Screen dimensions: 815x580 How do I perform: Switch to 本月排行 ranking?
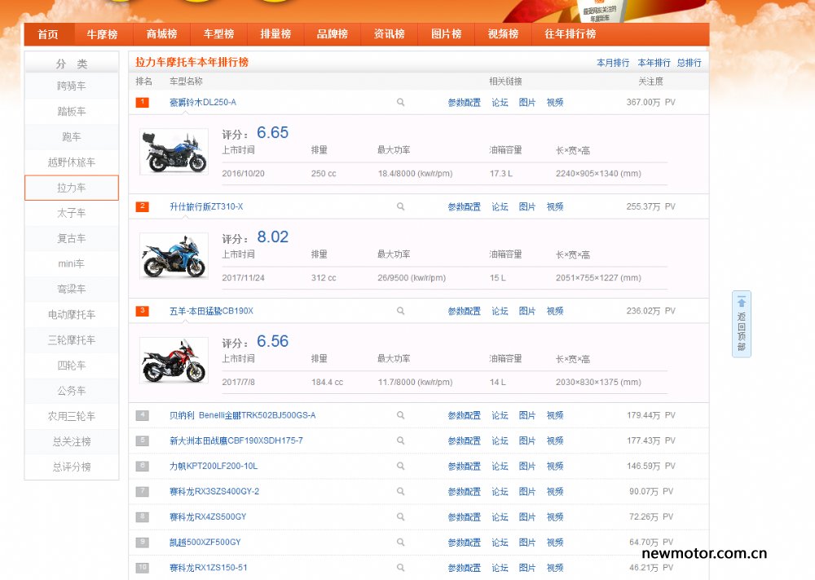[613, 63]
